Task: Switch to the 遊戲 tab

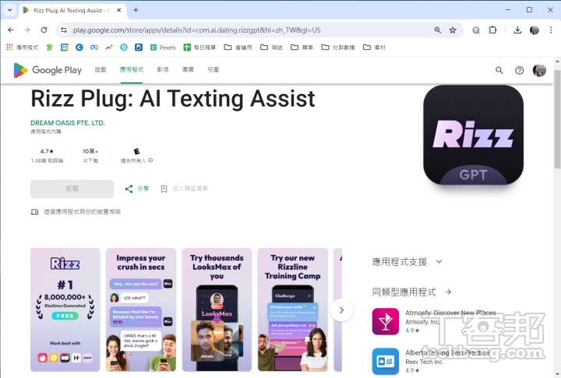Action: pyautogui.click(x=101, y=70)
